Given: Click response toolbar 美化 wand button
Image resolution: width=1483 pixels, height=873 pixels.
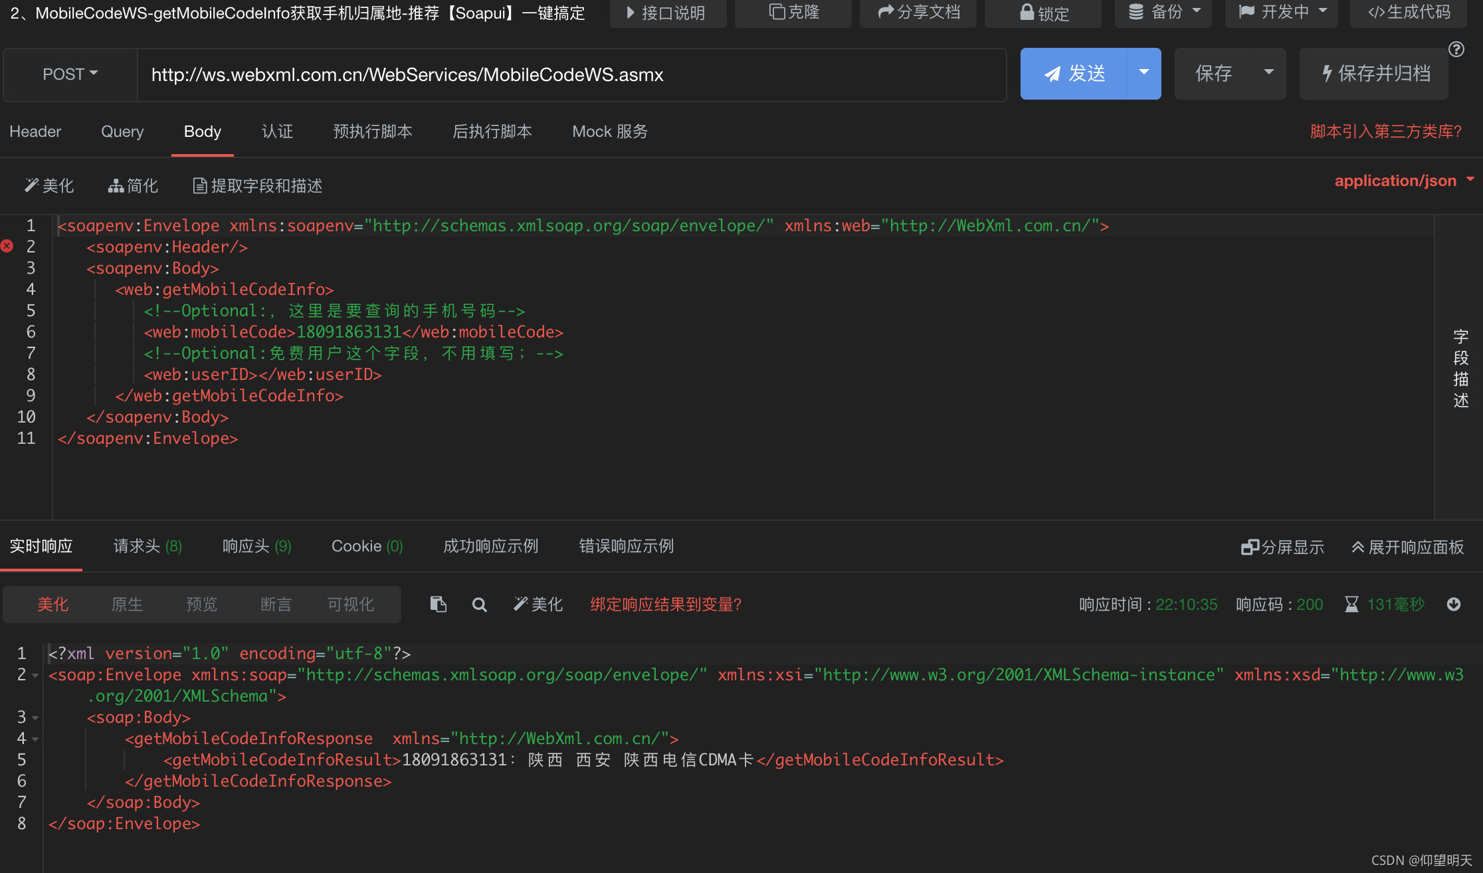Looking at the screenshot, I should point(538,605).
